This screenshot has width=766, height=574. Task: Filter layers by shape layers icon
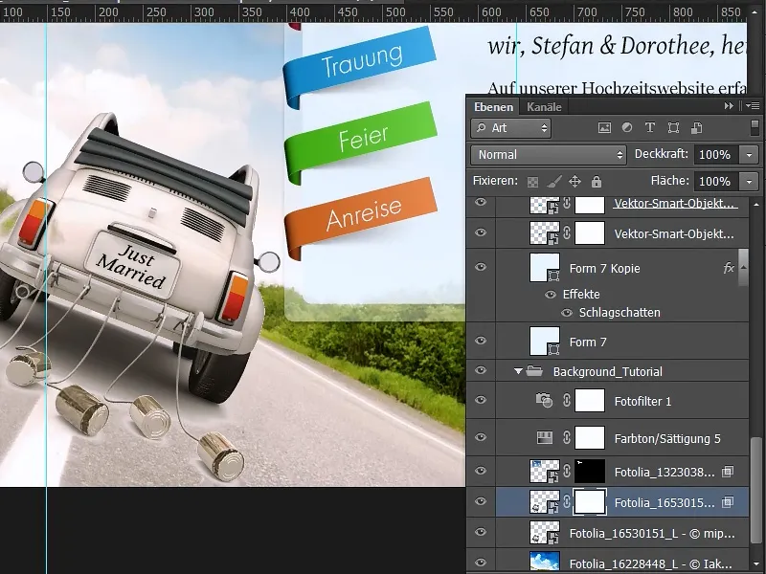(x=673, y=128)
